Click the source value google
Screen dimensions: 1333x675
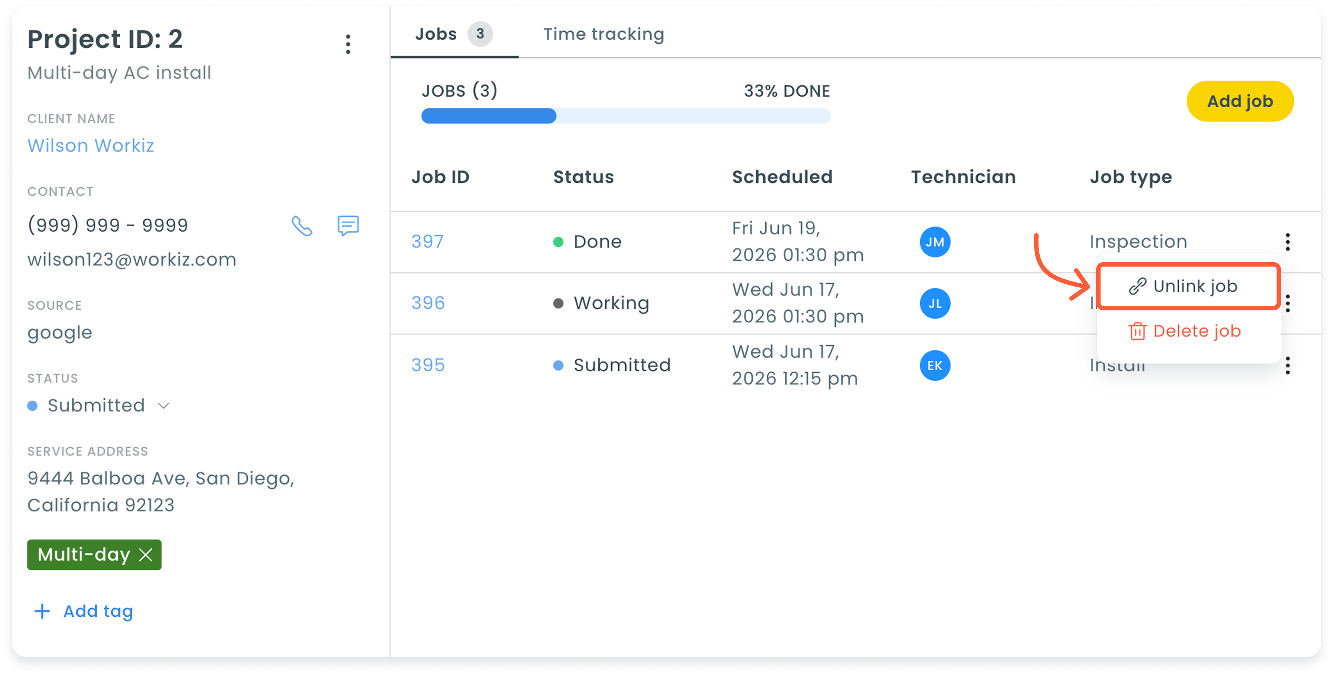[x=59, y=333]
